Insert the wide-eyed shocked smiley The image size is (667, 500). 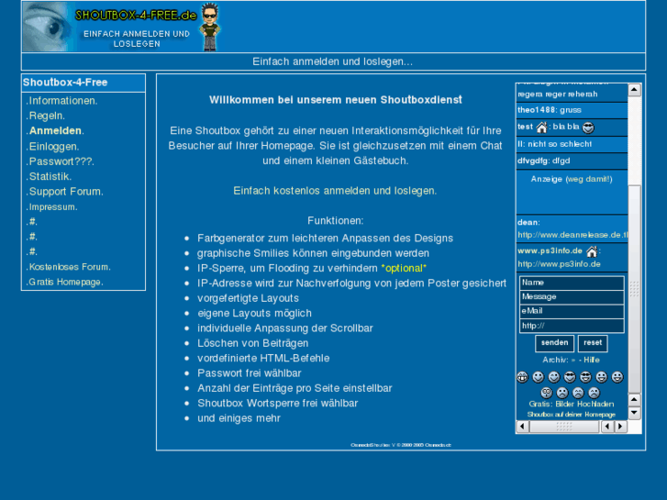tap(547, 393)
